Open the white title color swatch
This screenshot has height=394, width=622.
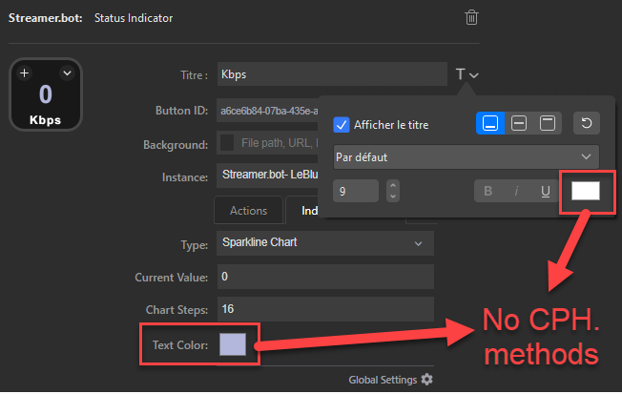[586, 191]
